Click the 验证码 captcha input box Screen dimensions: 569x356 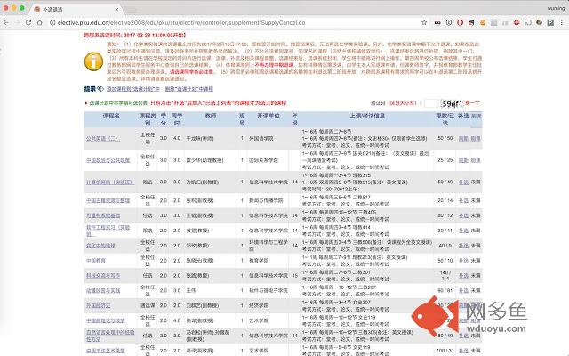[431, 103]
